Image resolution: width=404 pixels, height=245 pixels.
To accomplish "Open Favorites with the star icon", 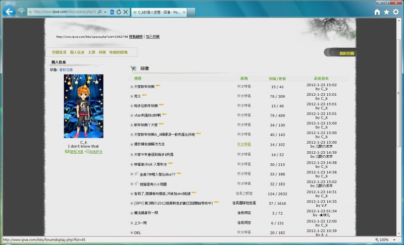I will (386, 12).
